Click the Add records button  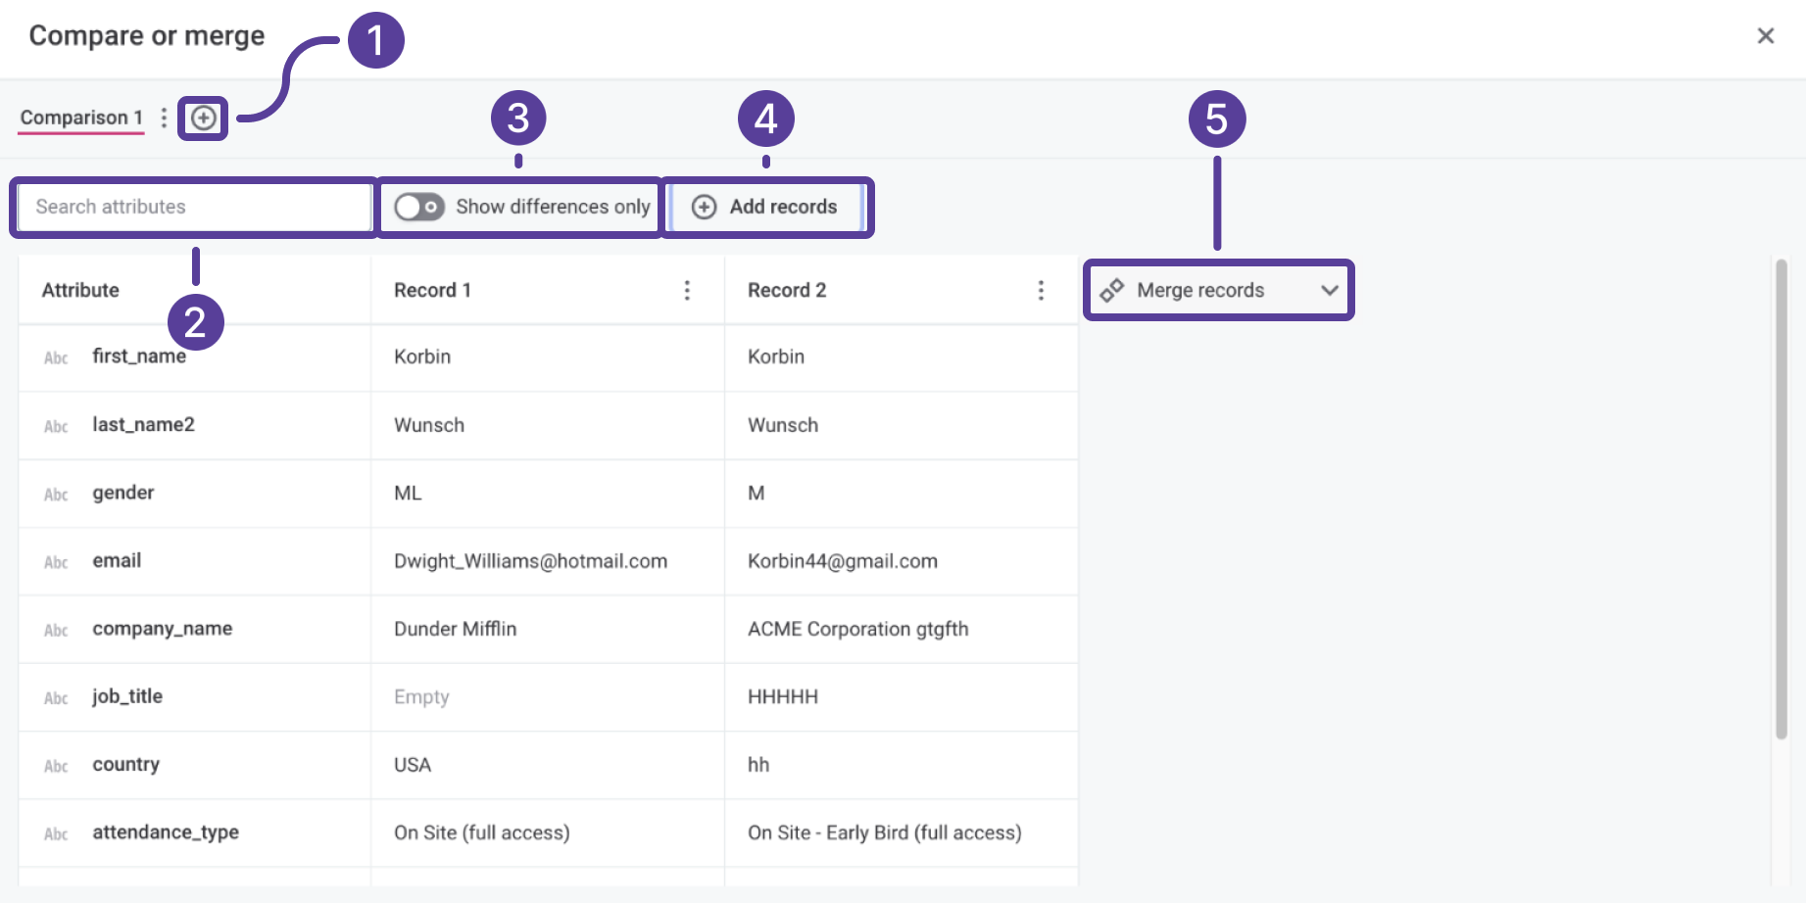(767, 207)
